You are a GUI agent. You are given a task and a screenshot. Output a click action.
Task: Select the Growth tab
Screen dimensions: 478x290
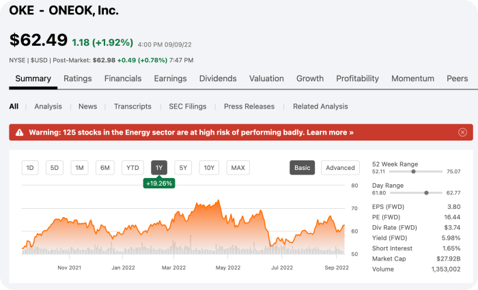coord(310,78)
